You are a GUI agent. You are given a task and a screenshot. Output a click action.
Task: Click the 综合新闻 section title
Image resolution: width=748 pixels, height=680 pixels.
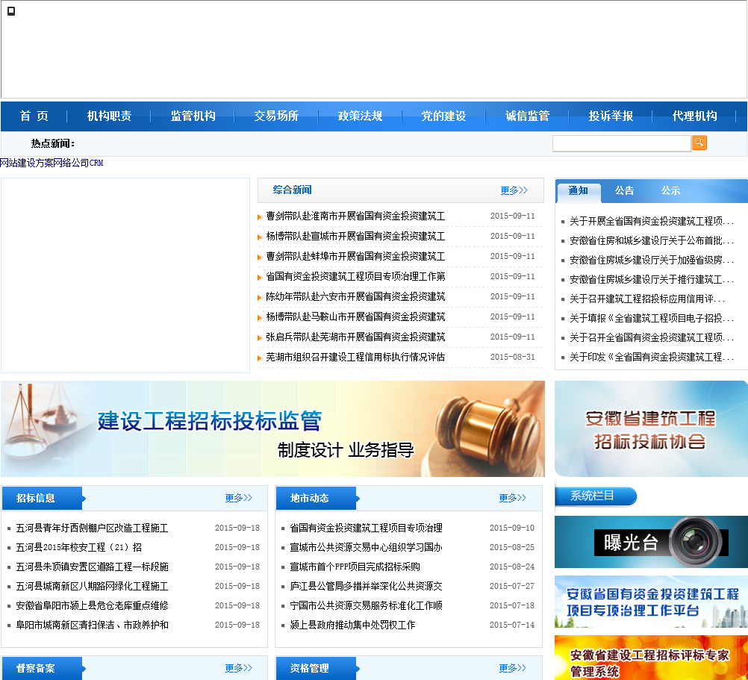[292, 190]
